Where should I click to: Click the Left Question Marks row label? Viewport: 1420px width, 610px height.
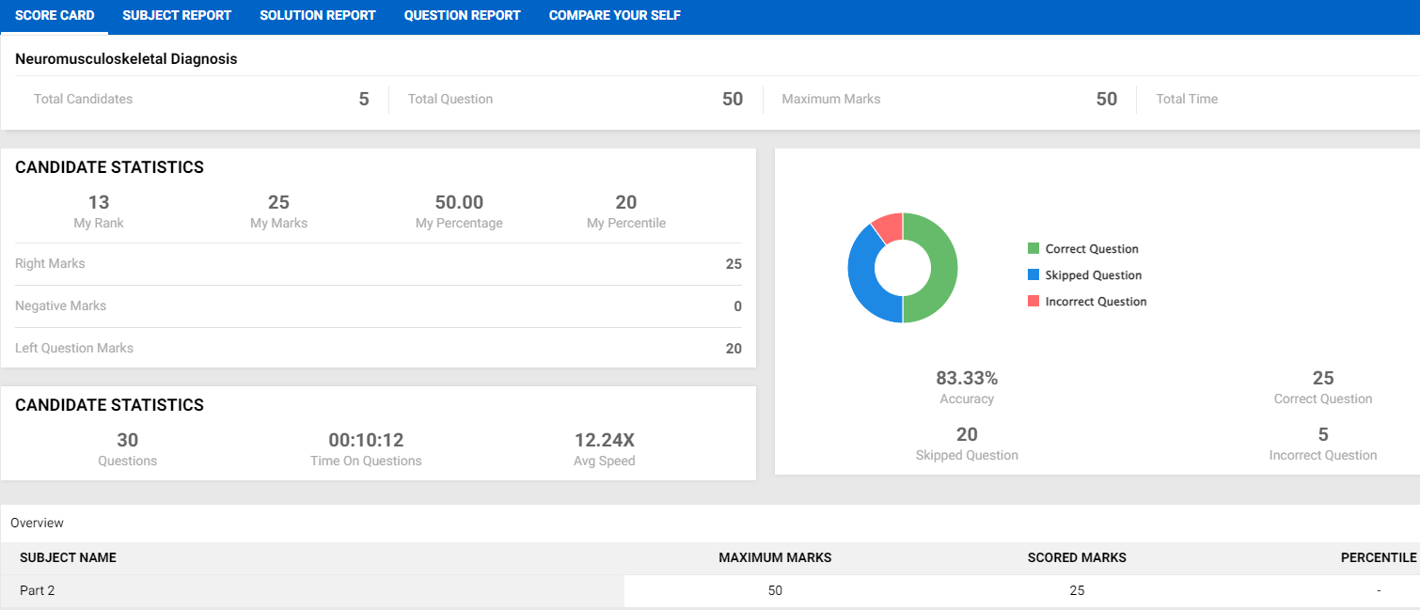coord(74,349)
